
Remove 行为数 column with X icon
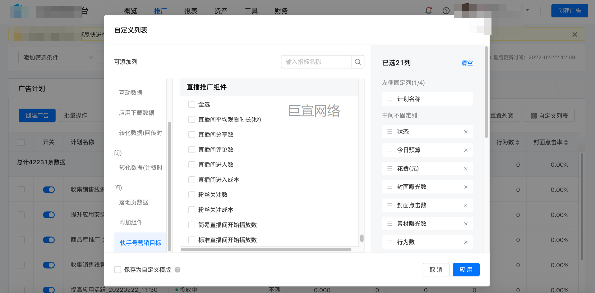[x=466, y=242]
